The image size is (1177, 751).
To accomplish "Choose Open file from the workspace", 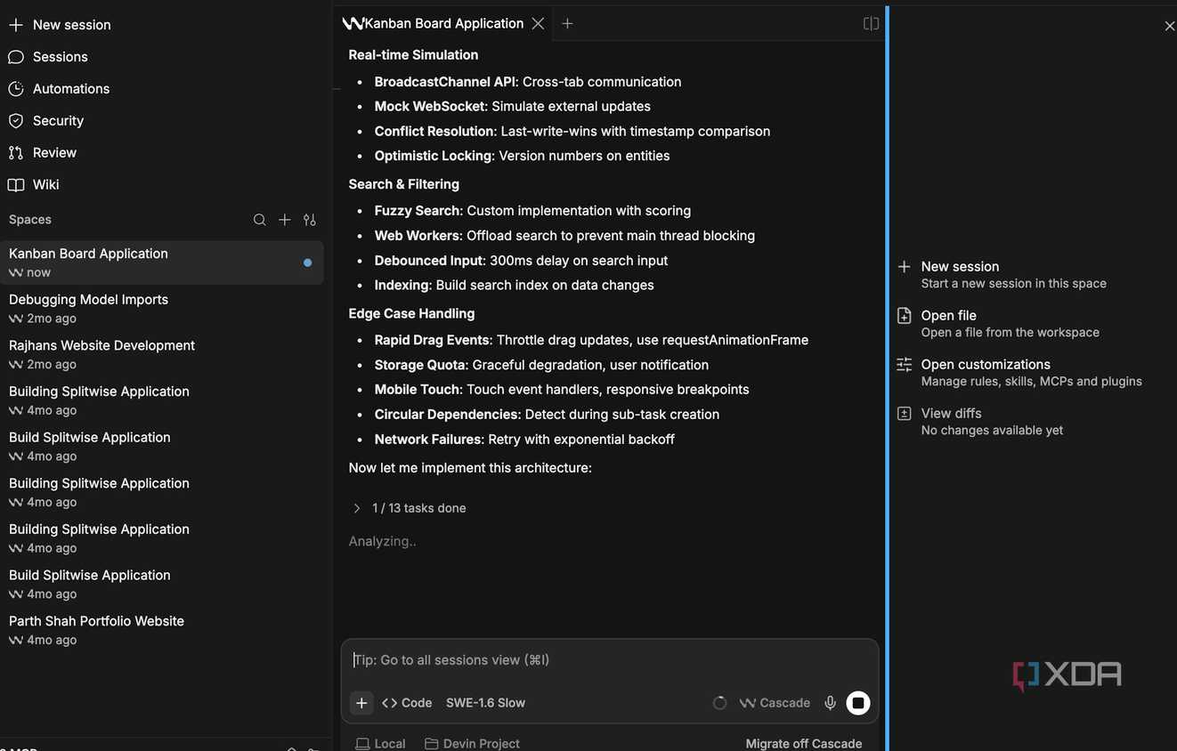I will click(x=997, y=324).
